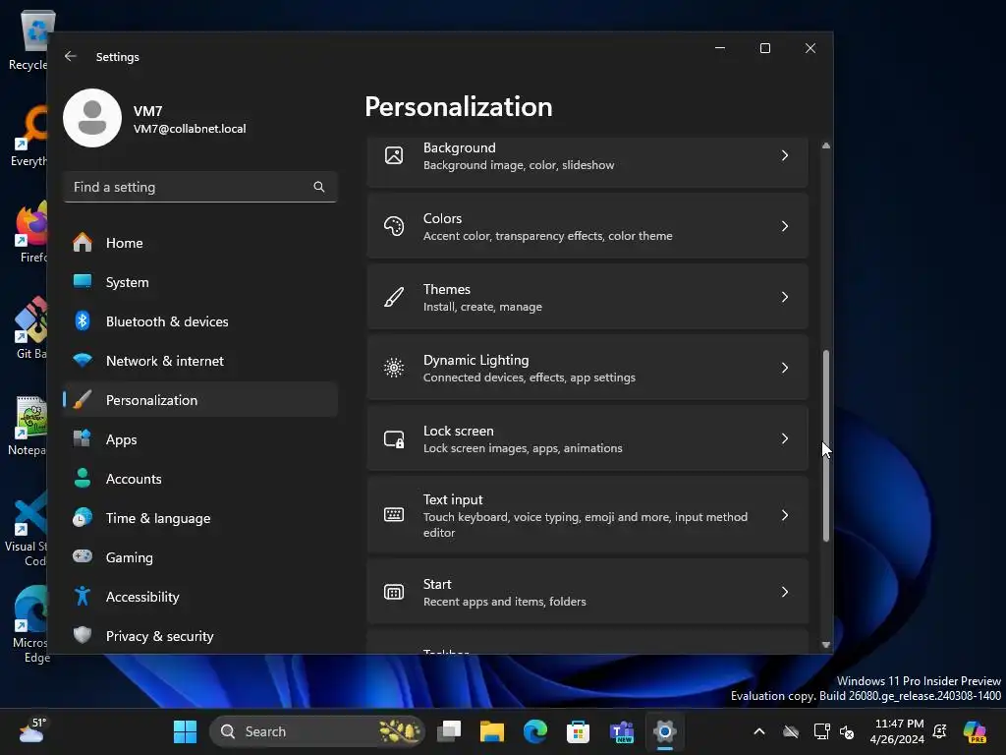Screen dimensions: 1006x755
Task: Select Accessibility in the sidebar
Action: click(200, 597)
